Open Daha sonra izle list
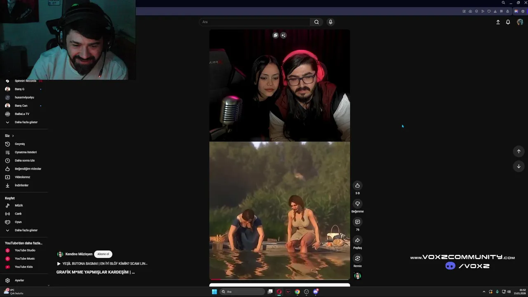 pyautogui.click(x=24, y=160)
